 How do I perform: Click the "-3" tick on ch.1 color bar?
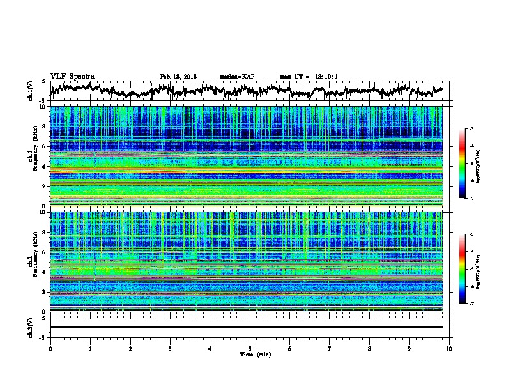tap(471, 129)
